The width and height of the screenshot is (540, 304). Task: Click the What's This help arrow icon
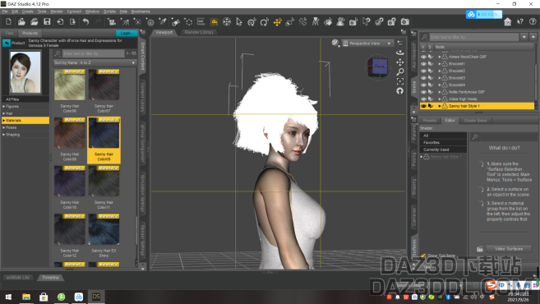[520, 21]
